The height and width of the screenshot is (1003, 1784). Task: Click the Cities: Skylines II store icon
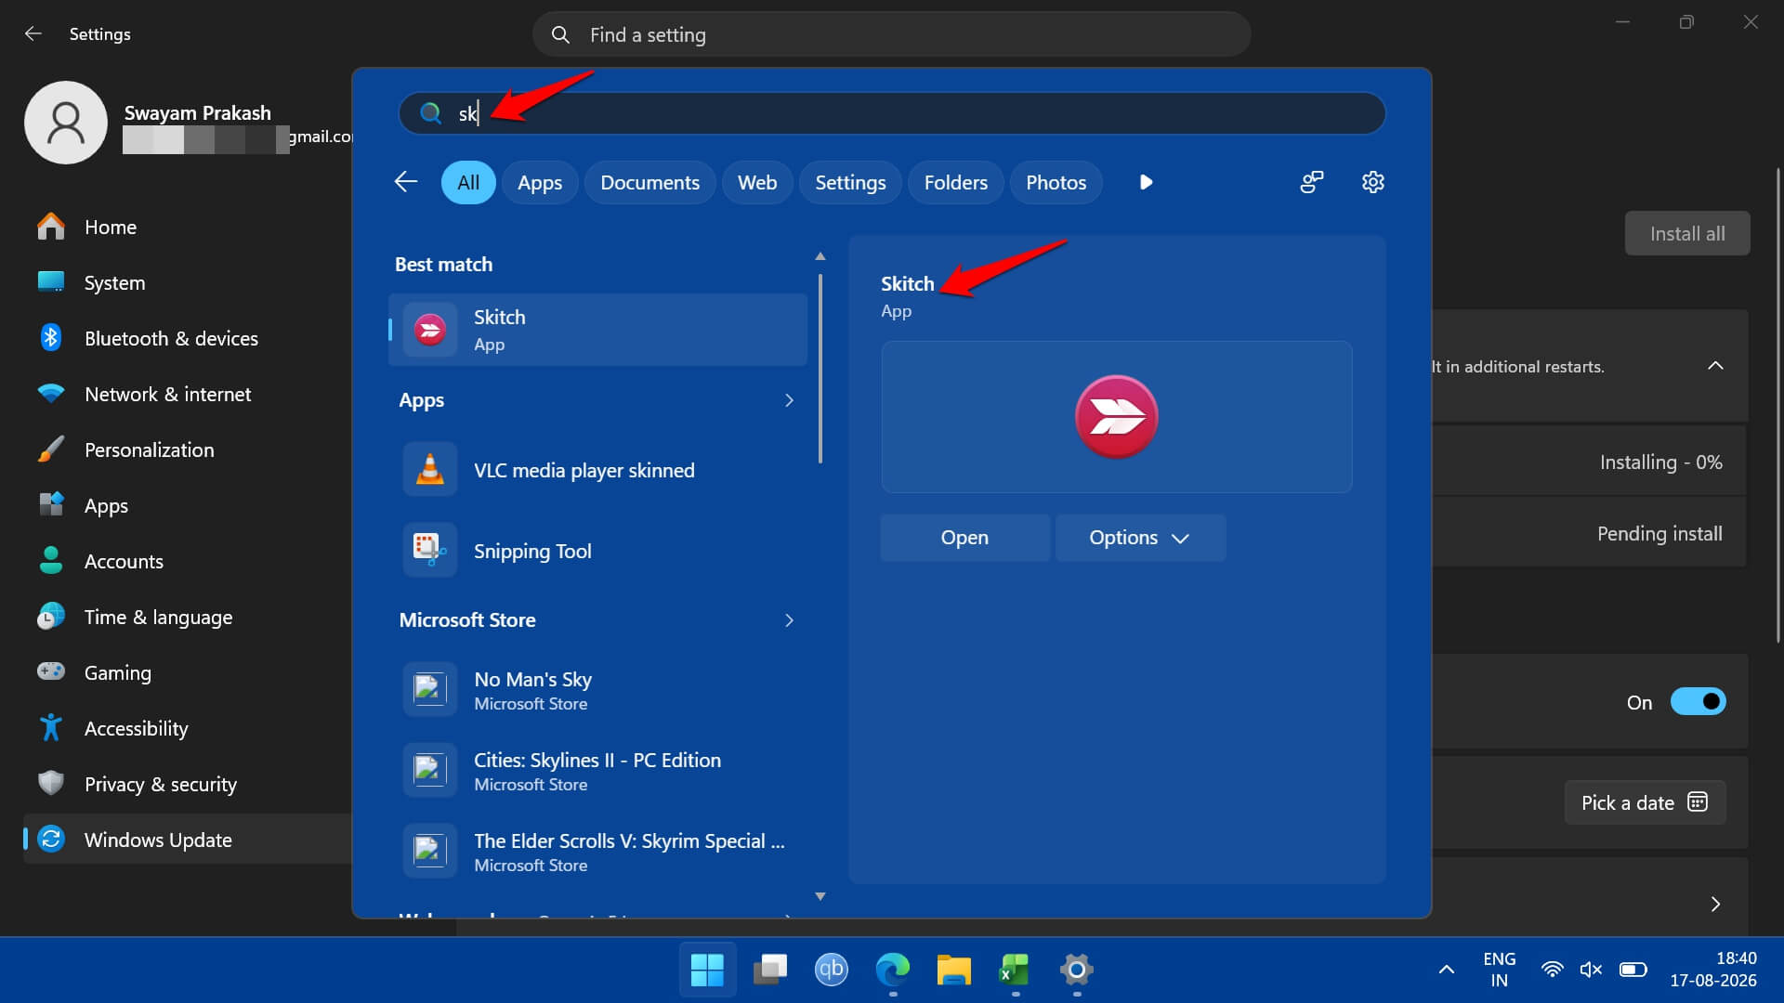click(429, 771)
